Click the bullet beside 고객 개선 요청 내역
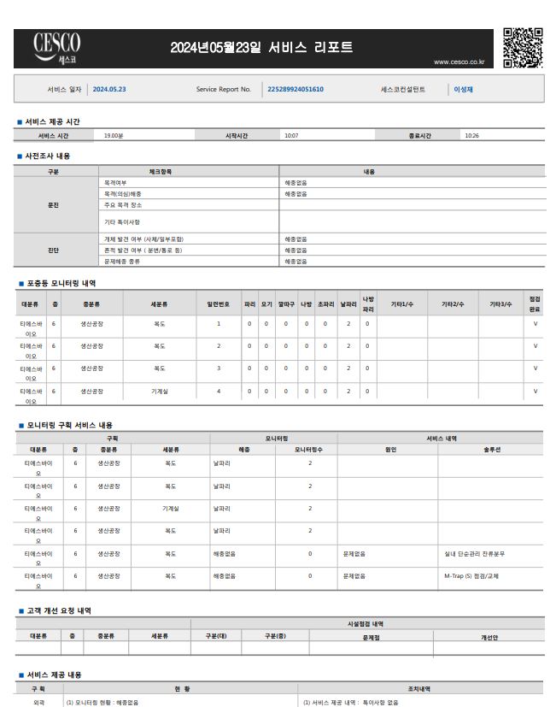The image size is (556, 707). point(20,611)
